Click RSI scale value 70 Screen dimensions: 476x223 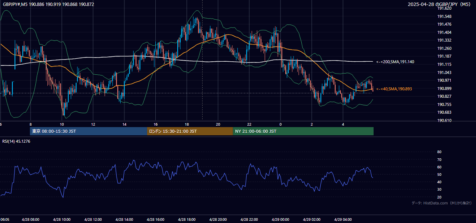(x=439, y=160)
